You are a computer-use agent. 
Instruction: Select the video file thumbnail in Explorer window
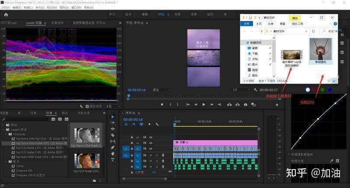coord(291,55)
